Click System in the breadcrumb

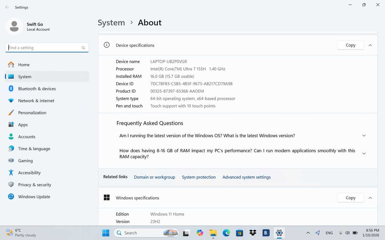[x=111, y=23]
